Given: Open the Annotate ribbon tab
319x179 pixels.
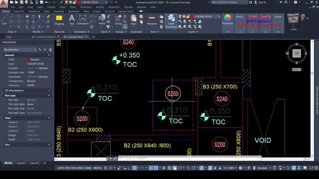Looking at the screenshot, I should click(59, 11).
